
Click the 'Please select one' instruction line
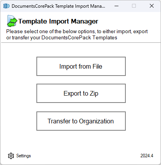tap(77, 32)
